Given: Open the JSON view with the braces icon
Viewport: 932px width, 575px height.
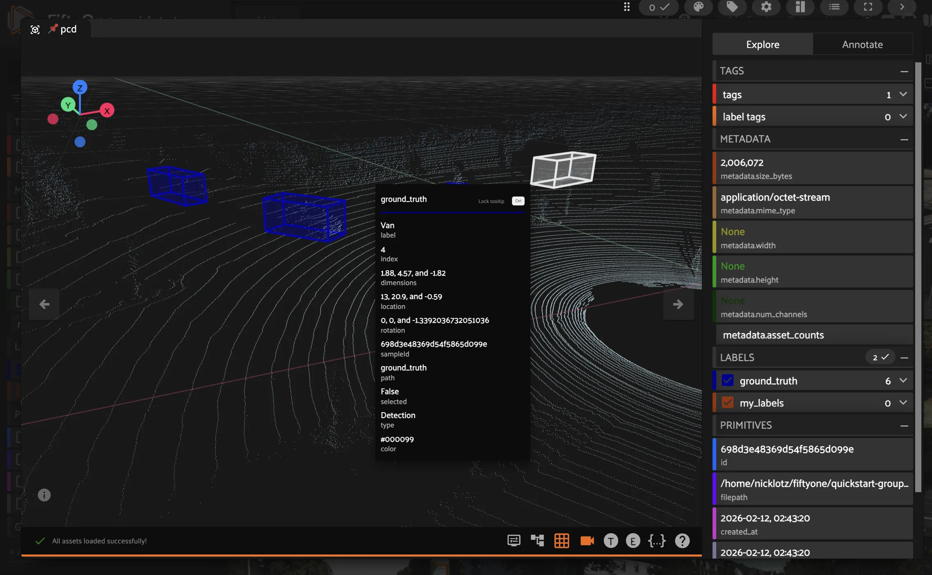Looking at the screenshot, I should [x=657, y=541].
